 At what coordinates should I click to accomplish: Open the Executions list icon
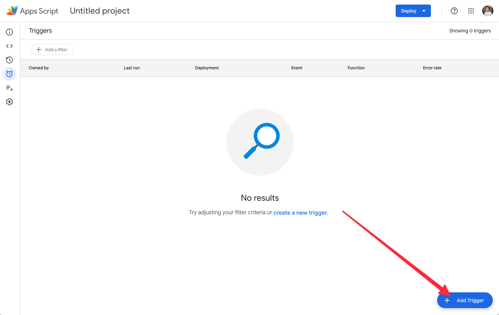9,88
